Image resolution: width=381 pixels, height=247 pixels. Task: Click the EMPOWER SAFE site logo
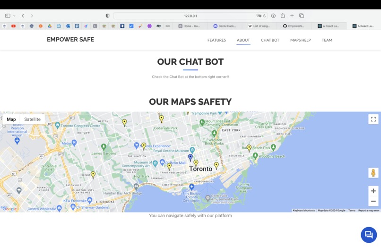pos(70,39)
